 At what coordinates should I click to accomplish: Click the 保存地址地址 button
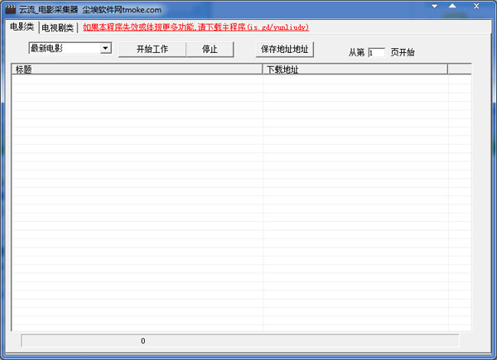(285, 49)
